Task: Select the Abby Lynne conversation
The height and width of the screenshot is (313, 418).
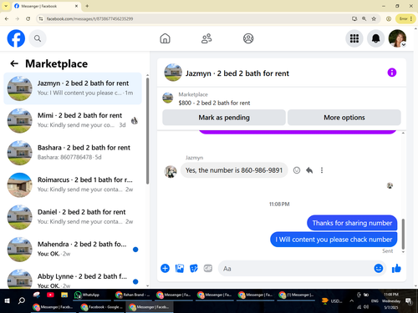Action: 73,279
